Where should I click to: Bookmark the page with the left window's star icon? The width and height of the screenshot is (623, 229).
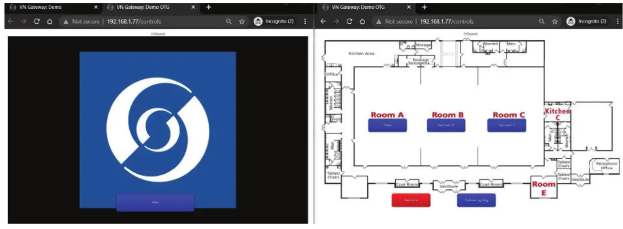(242, 22)
